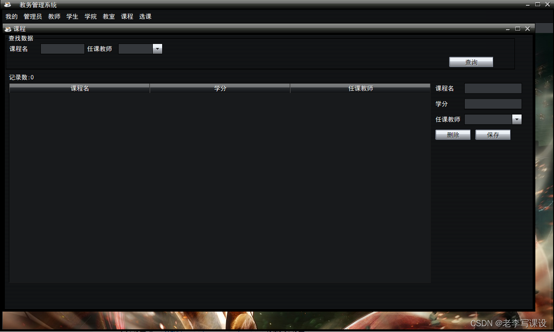Image resolution: width=554 pixels, height=332 pixels.
Task: Click the 任课教师 table column header
Action: click(360, 88)
